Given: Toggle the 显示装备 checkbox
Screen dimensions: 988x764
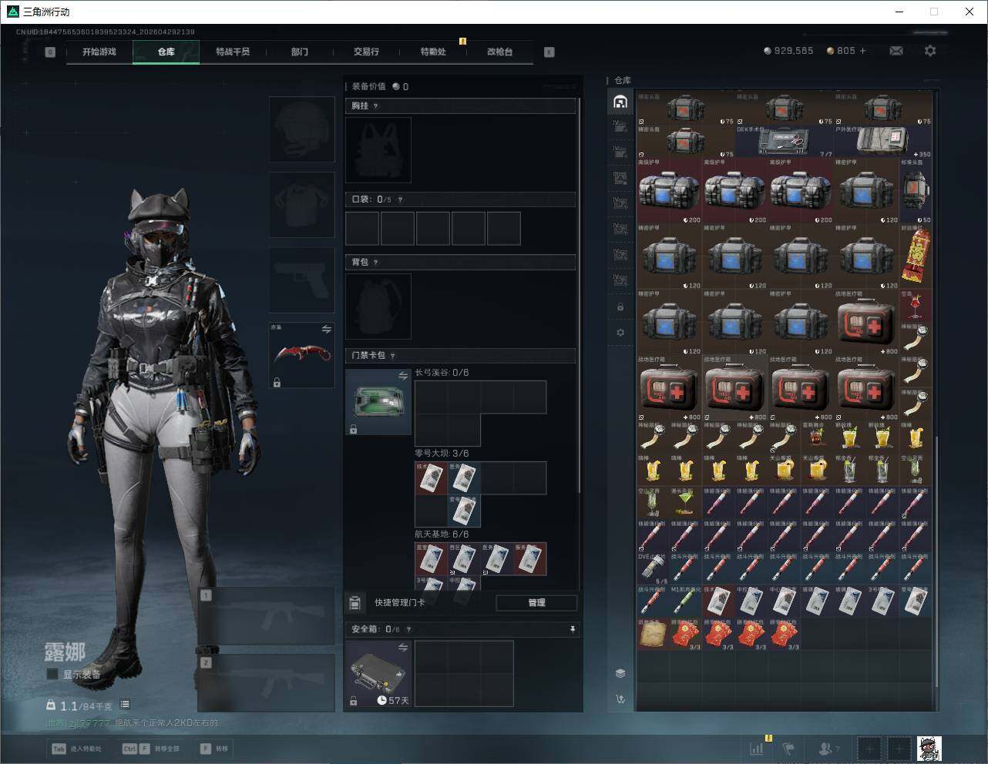Looking at the screenshot, I should point(52,674).
